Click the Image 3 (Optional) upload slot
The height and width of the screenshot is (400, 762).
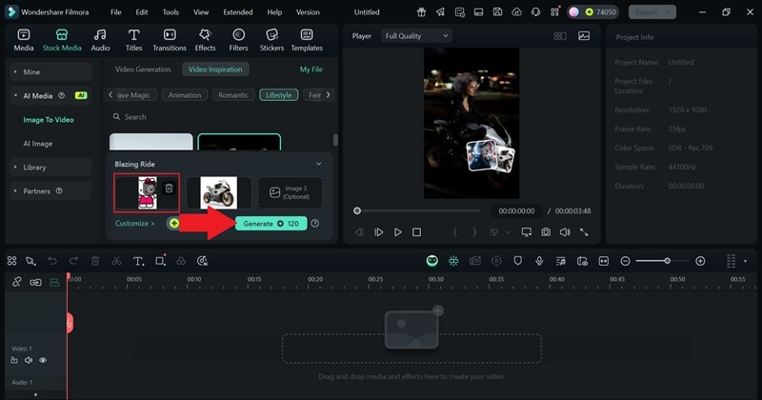click(x=290, y=192)
